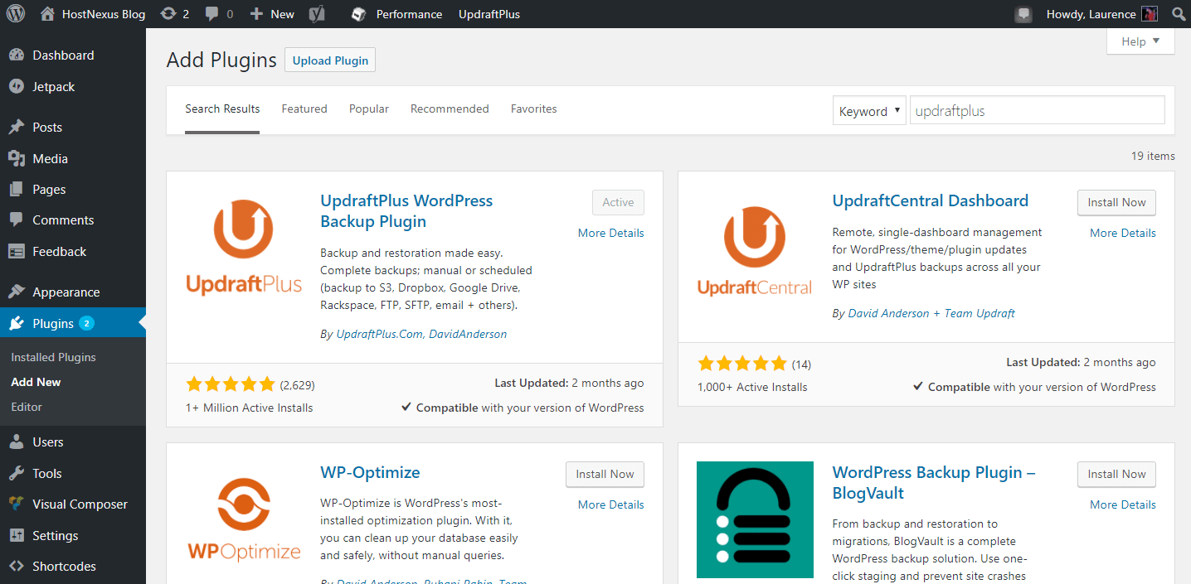Open the HostNexus Blog site name link
The image size is (1191, 584).
coord(104,14)
